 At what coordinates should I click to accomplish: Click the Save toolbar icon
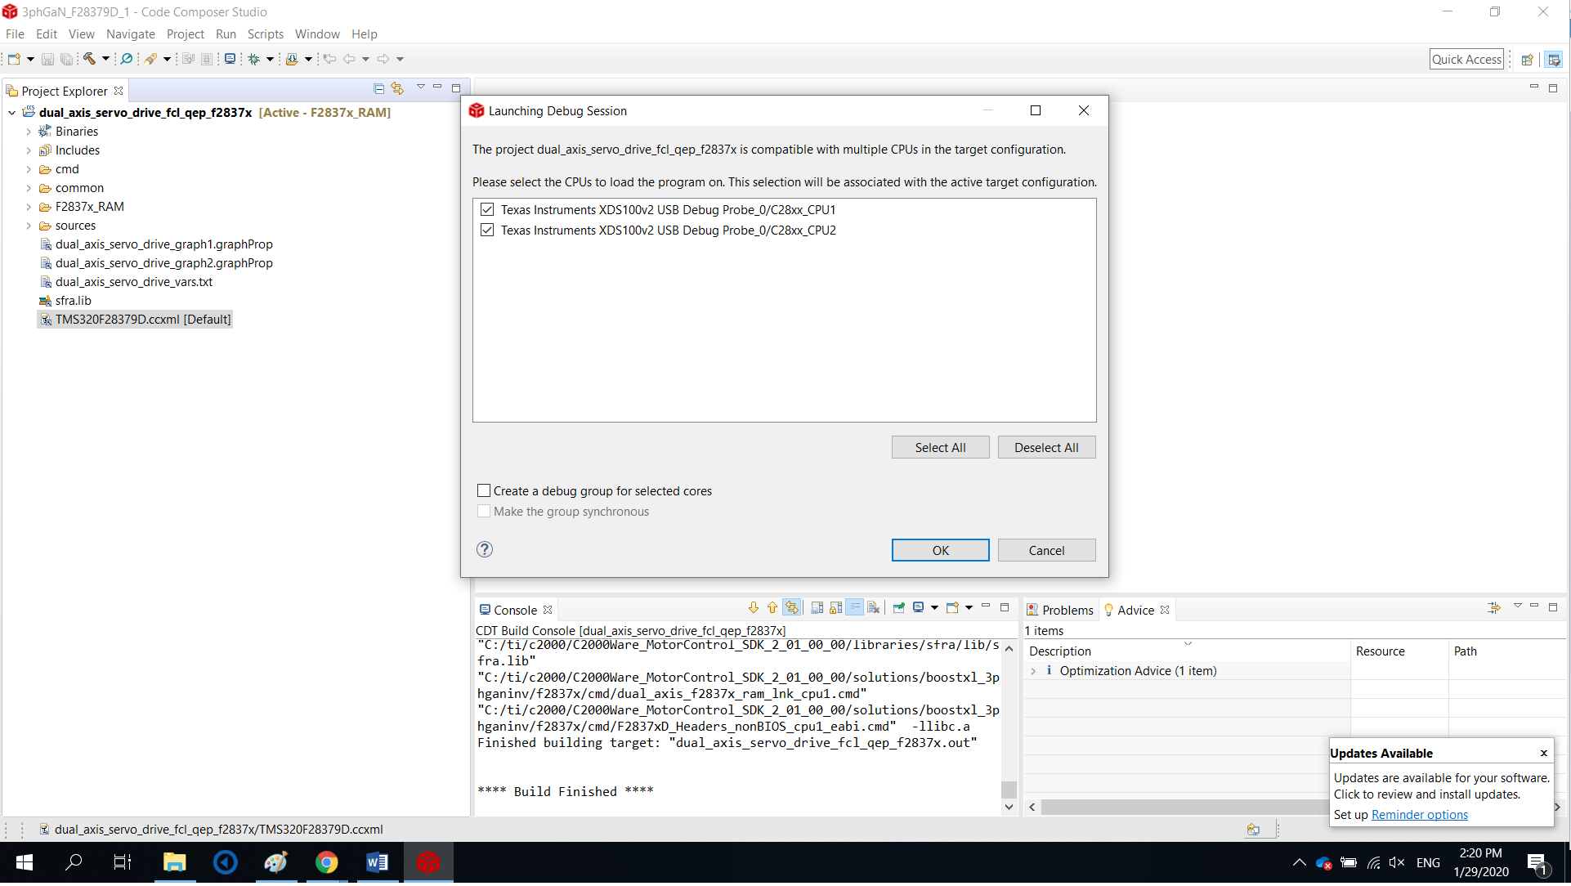click(47, 58)
